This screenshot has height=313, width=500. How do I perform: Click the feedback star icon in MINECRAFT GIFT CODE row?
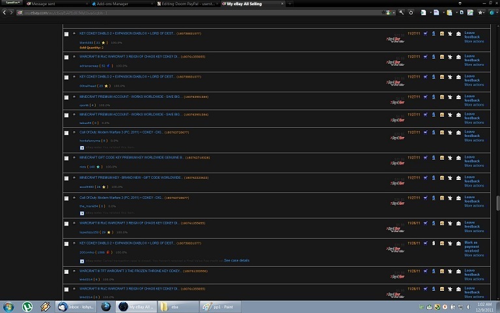[x=450, y=158]
